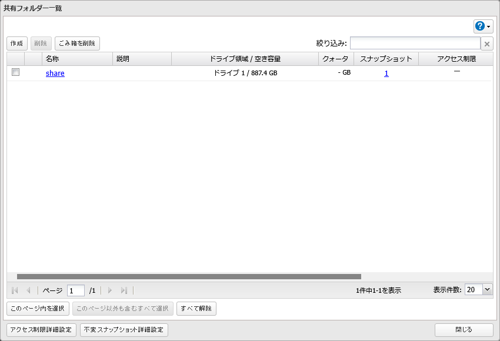500x341 pixels.
Task: Open アクセス制限詳細設定
Action: click(x=41, y=330)
